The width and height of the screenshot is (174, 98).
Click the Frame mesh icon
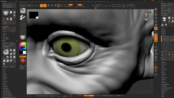tap(156, 47)
